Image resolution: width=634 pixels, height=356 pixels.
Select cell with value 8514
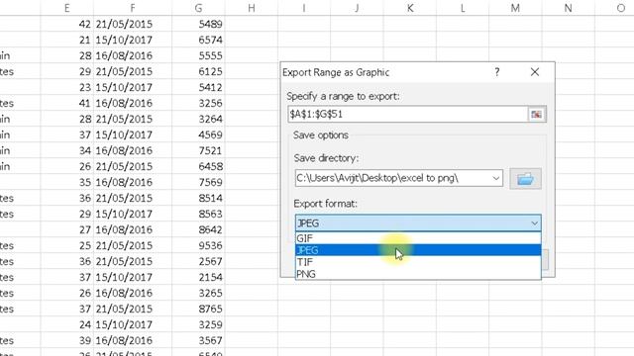click(x=198, y=198)
